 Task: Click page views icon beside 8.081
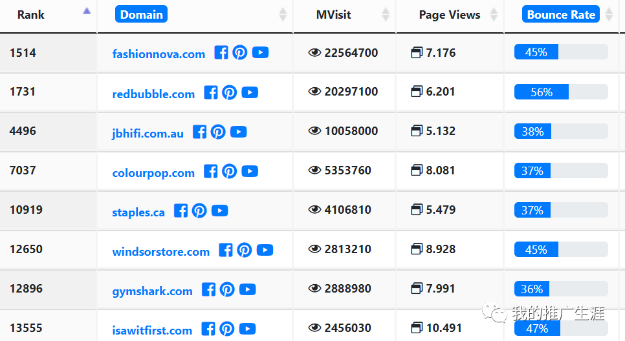pyautogui.click(x=417, y=170)
